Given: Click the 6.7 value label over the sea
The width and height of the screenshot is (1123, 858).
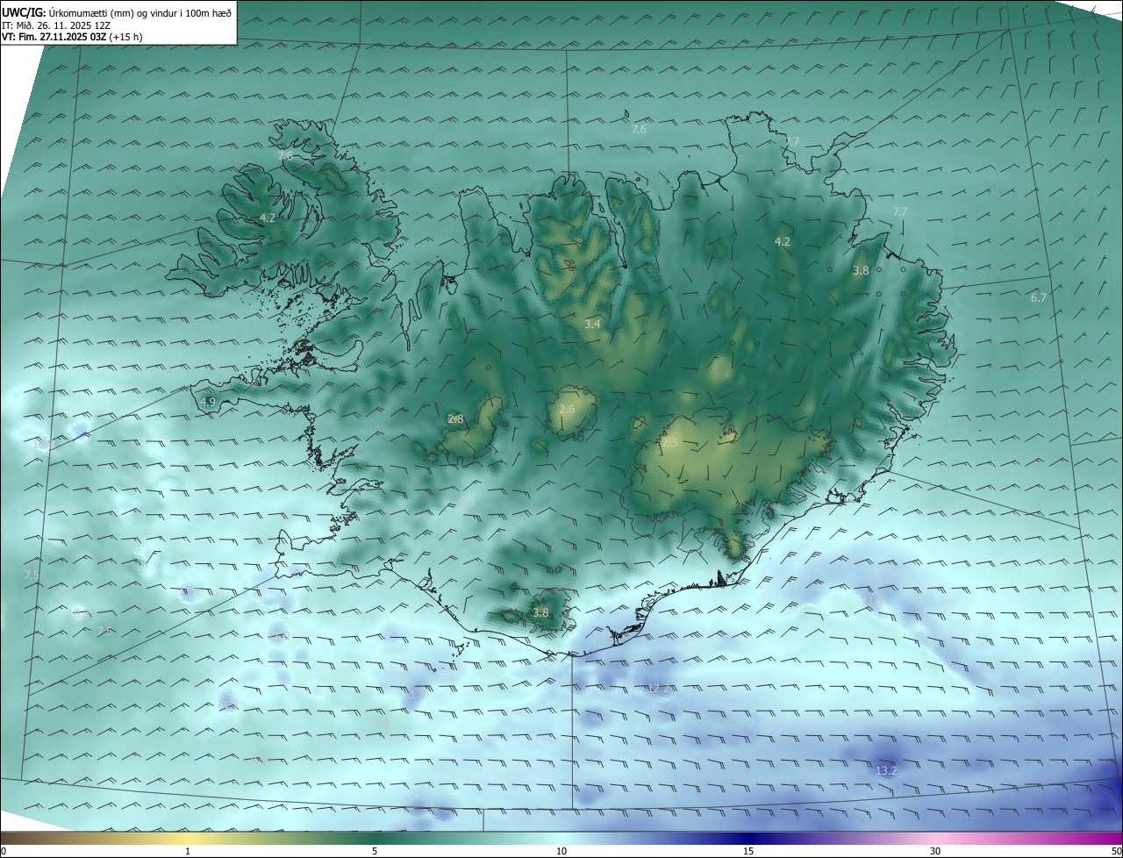Looking at the screenshot, I should (x=1039, y=298).
